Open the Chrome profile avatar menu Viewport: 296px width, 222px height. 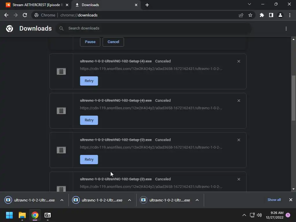(280, 15)
